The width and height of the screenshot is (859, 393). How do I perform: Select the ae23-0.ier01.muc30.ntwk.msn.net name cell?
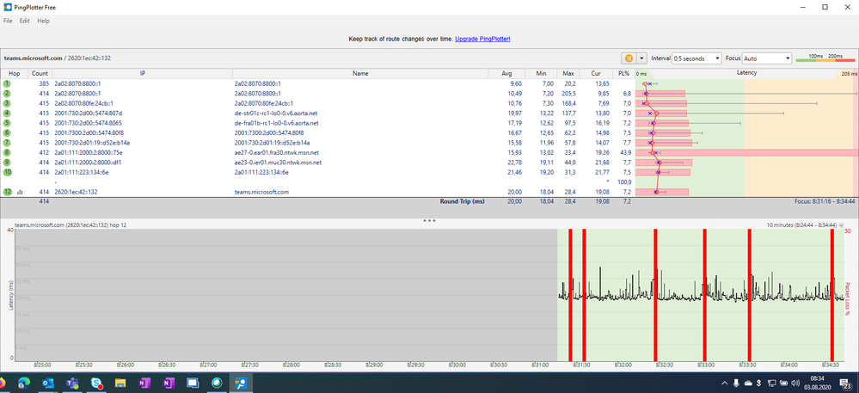[x=278, y=163]
